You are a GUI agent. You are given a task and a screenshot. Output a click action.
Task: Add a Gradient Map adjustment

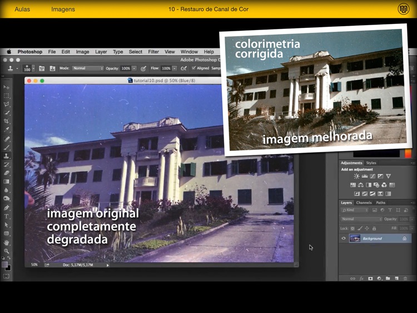[388, 194]
